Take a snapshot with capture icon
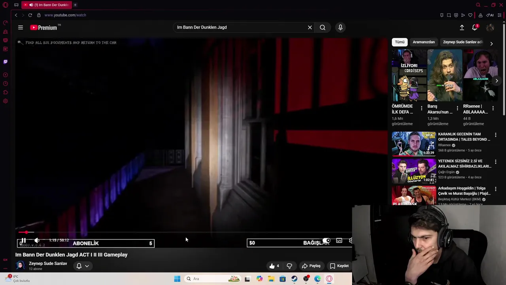 449,15
